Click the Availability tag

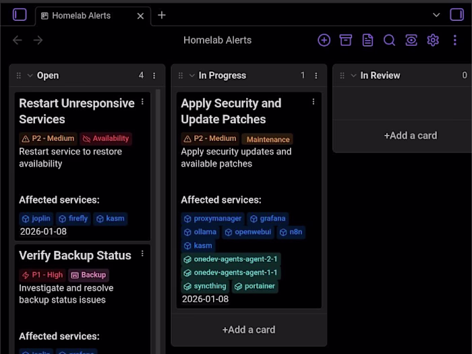tap(106, 138)
